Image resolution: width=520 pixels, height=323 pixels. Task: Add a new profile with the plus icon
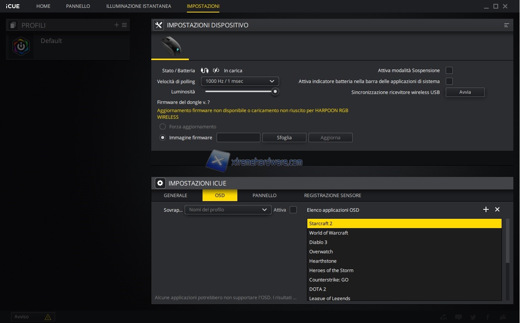117,25
